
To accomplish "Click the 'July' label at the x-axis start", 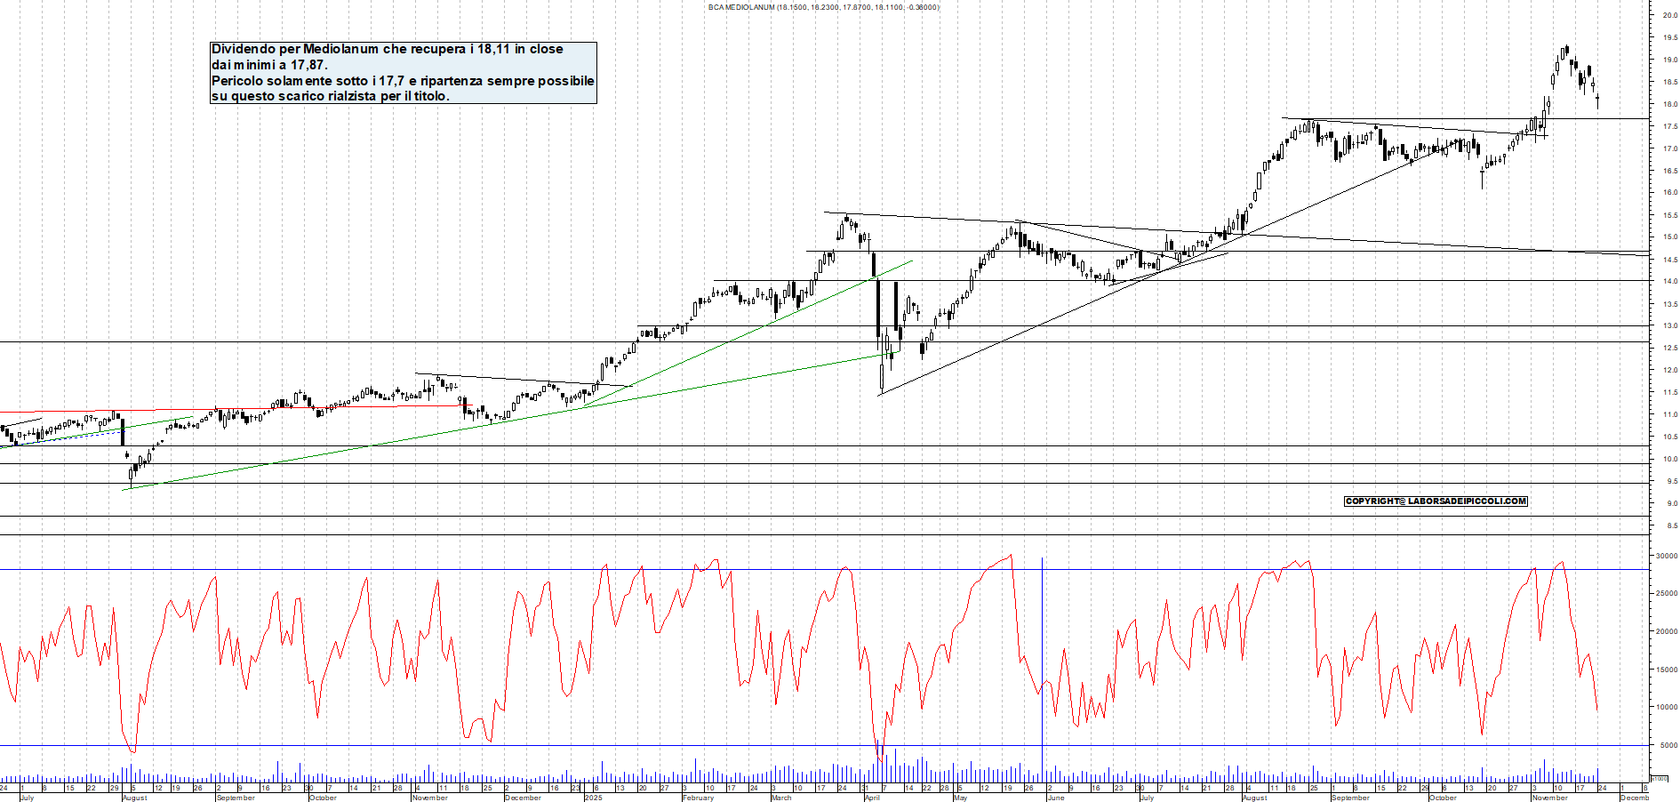I will tap(28, 798).
